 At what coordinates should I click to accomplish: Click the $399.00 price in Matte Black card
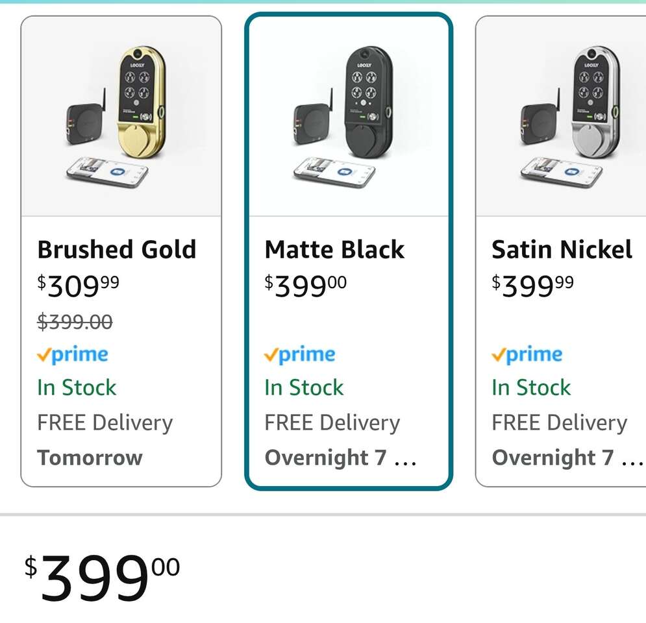306,286
